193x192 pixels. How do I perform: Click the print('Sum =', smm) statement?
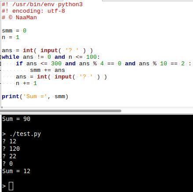(x=35, y=96)
